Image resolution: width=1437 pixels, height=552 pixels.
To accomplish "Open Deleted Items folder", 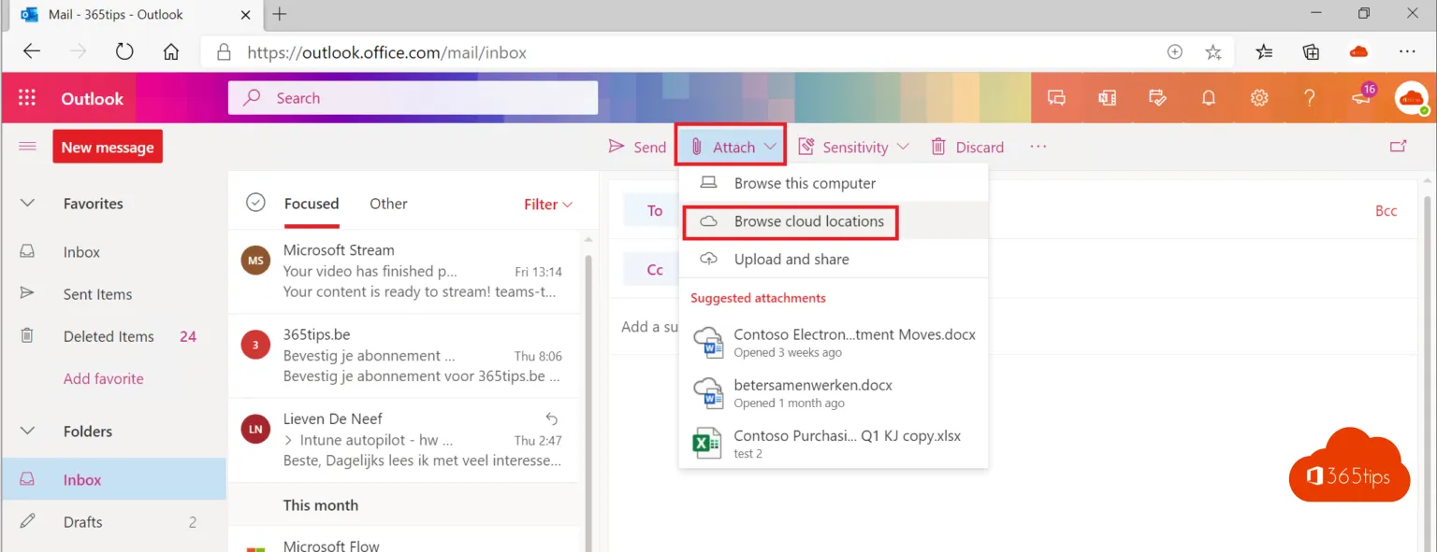I will [114, 336].
